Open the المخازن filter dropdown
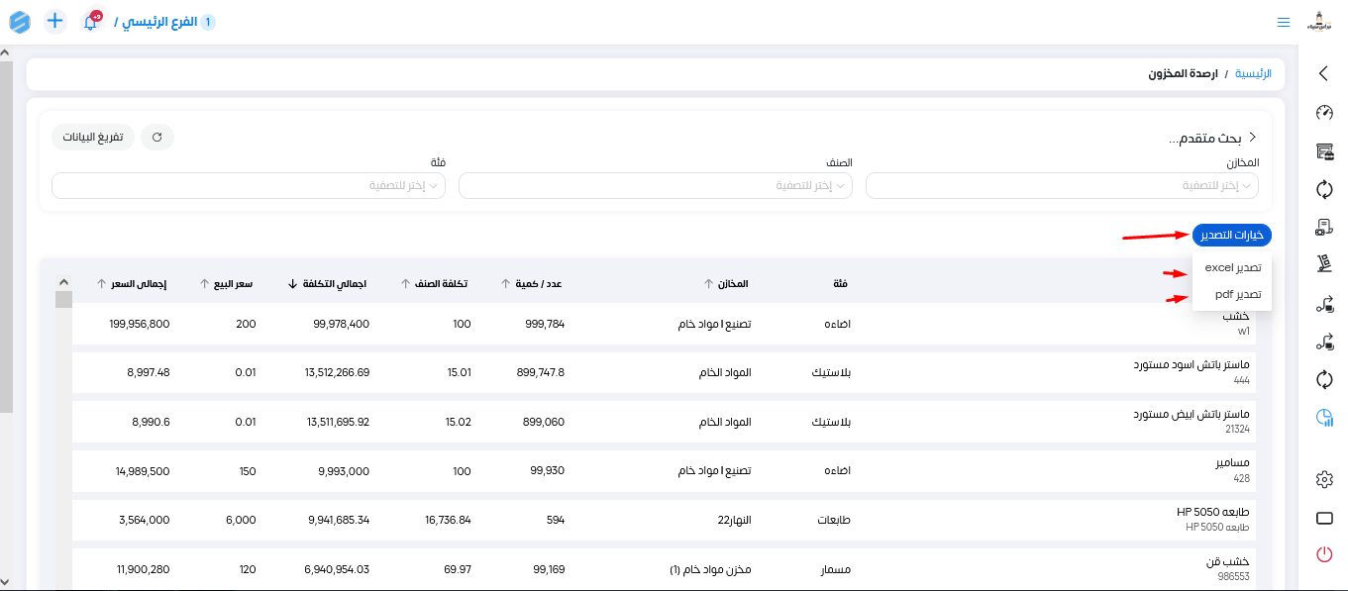Viewport: 1348px width, 591px height. 1062,186
